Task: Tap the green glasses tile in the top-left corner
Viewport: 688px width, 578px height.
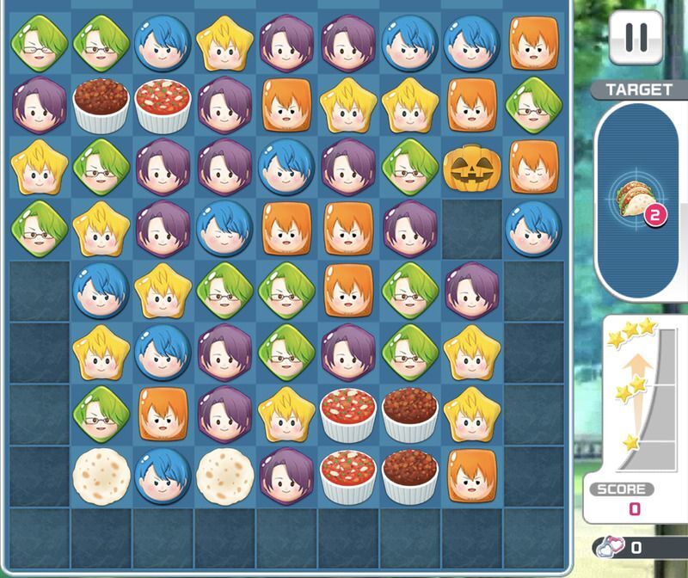Action: coord(39,44)
